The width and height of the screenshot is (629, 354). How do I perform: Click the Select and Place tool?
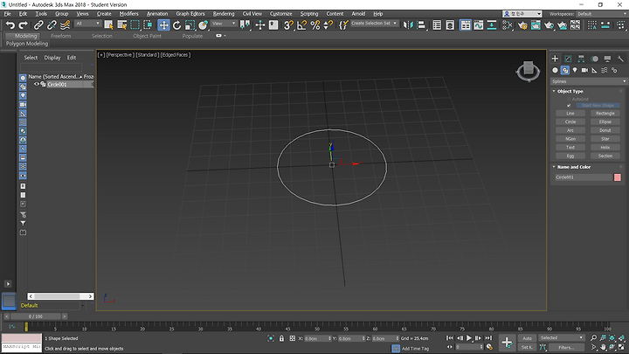204,24
